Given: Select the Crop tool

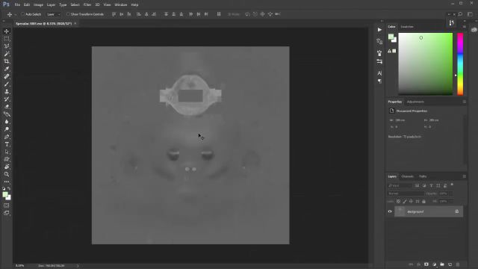Looking at the screenshot, I should click(7, 61).
